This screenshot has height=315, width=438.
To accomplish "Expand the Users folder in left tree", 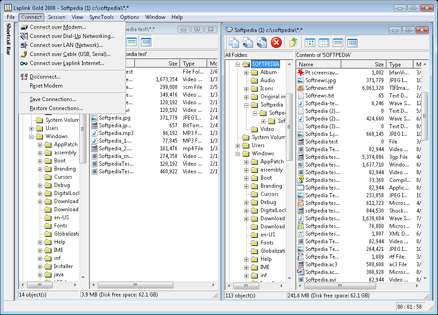I will coord(31,129).
